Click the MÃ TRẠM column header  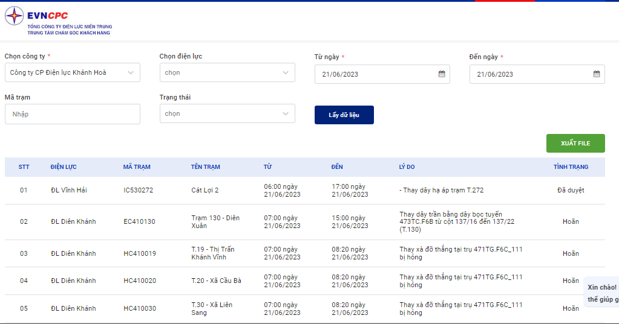point(137,167)
